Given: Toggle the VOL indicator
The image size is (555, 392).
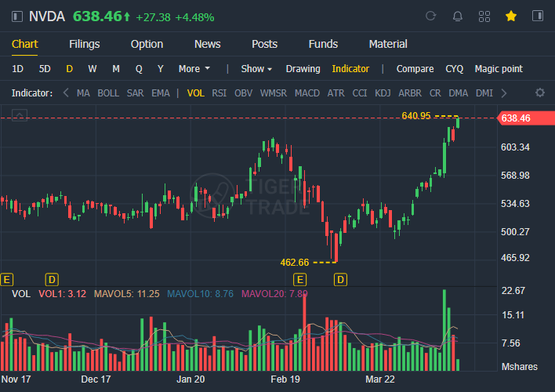Looking at the screenshot, I should coord(196,93).
